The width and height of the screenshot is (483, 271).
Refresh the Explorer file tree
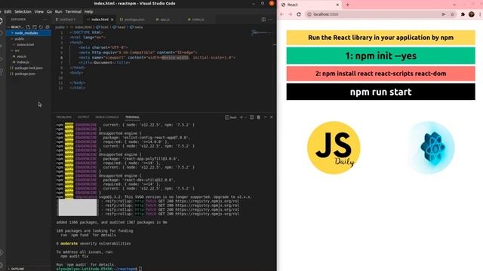[41, 27]
